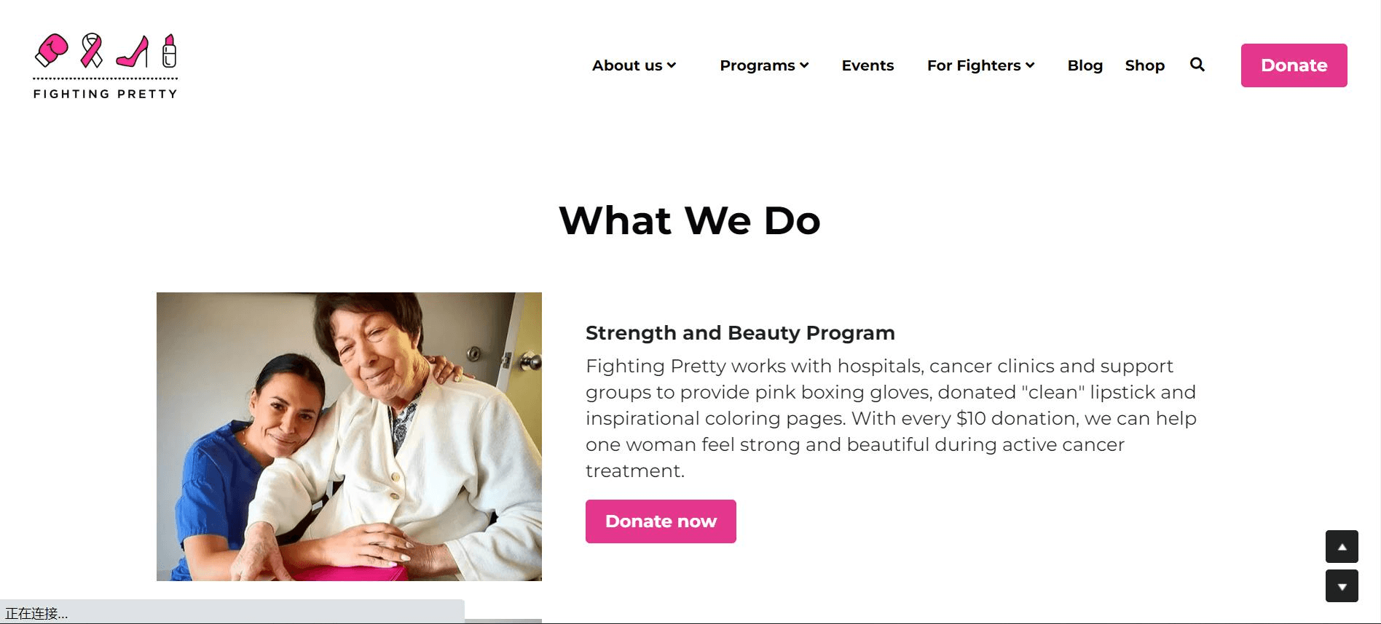Click the pink boxing glove logo icon
The image size is (1381, 624).
click(52, 50)
